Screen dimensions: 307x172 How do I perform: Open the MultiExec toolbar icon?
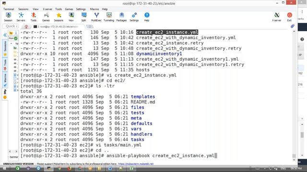pos(96,17)
